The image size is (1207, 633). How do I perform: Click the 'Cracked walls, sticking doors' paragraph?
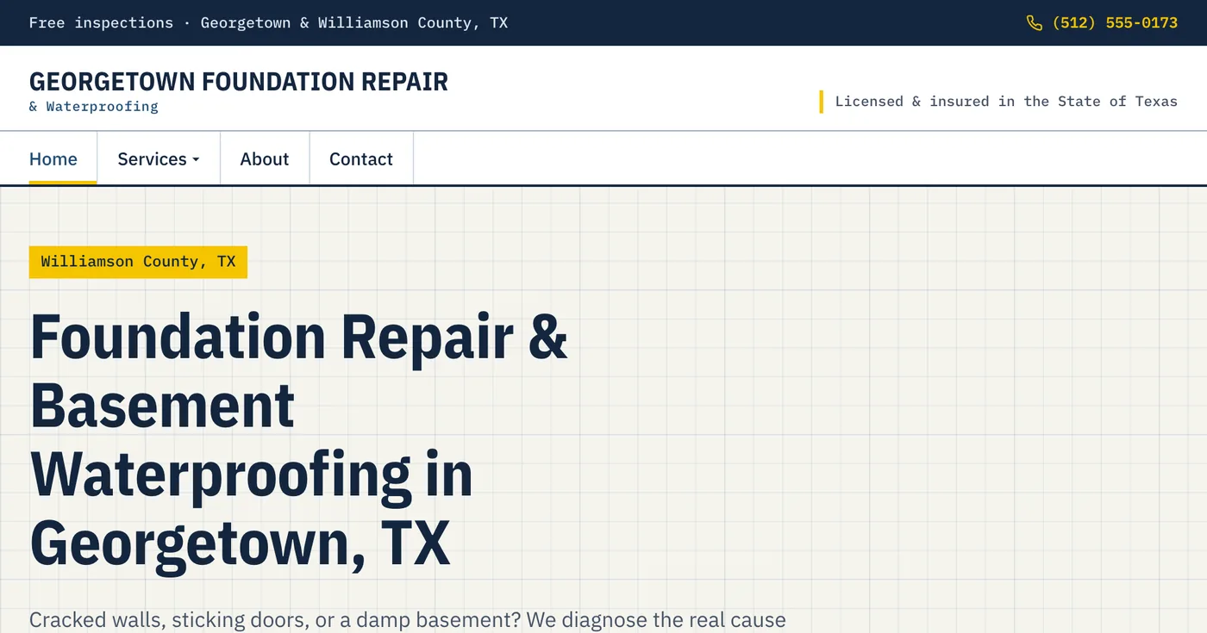(x=408, y=620)
